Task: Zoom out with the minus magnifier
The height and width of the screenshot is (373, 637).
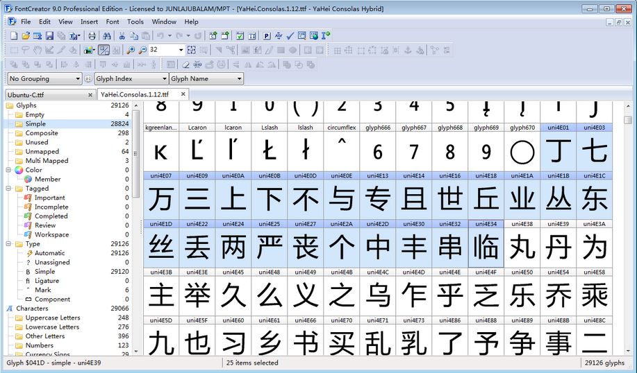Action: tap(142, 50)
